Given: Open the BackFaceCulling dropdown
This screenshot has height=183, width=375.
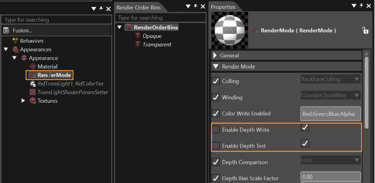Looking at the screenshot, I should [x=330, y=79].
